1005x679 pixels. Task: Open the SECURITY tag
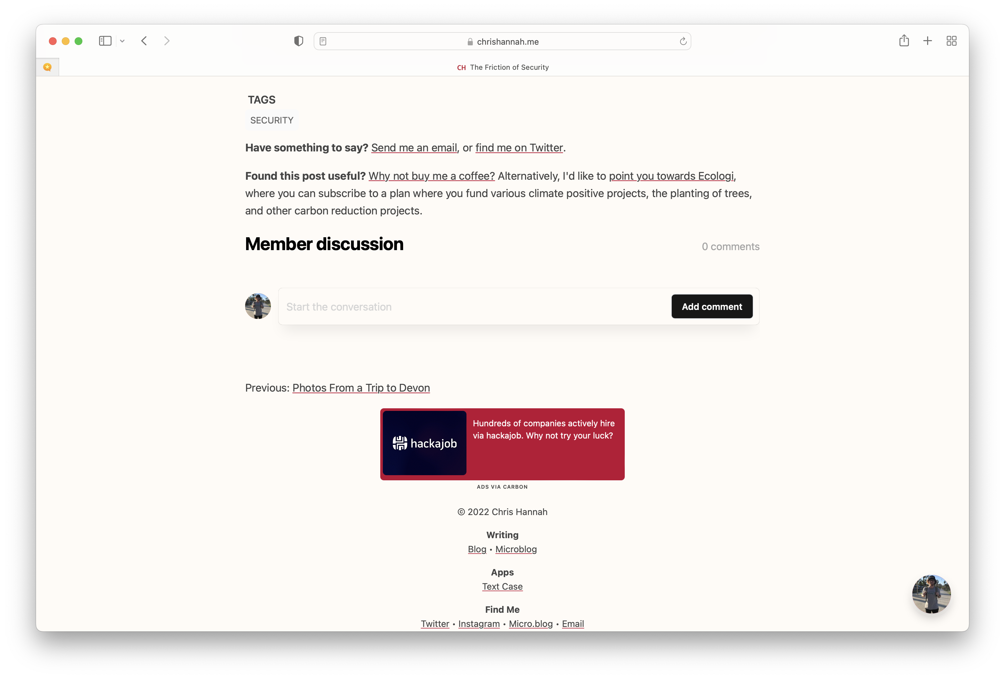(272, 120)
